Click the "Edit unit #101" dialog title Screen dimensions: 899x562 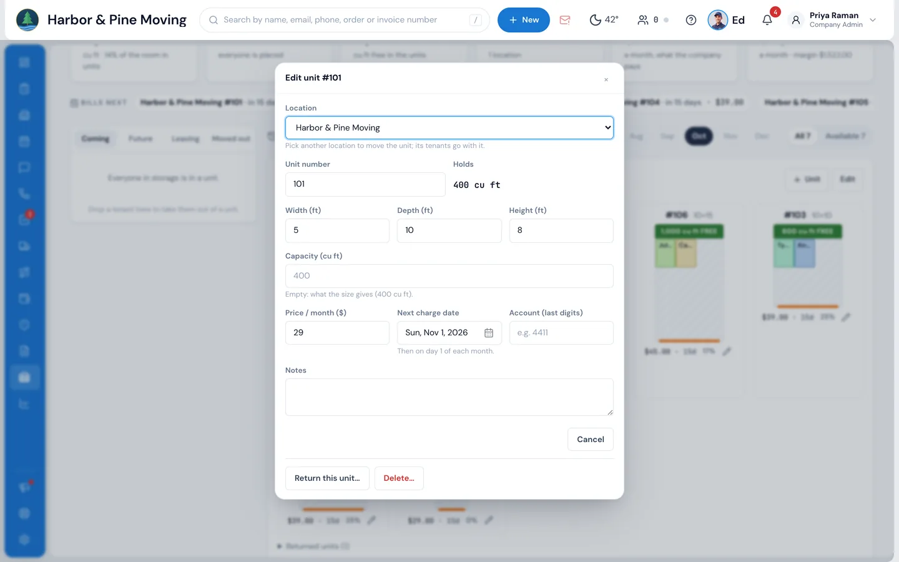(x=313, y=78)
